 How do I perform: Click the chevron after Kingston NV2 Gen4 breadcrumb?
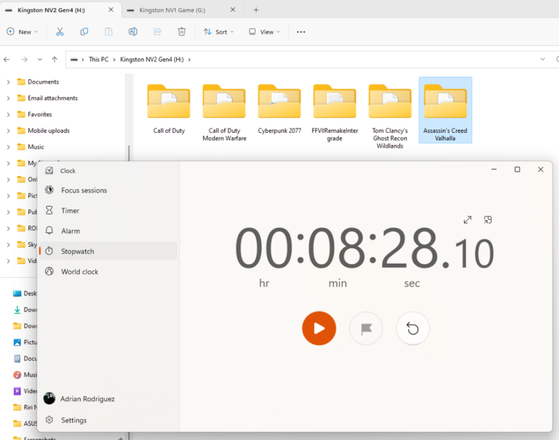point(189,60)
